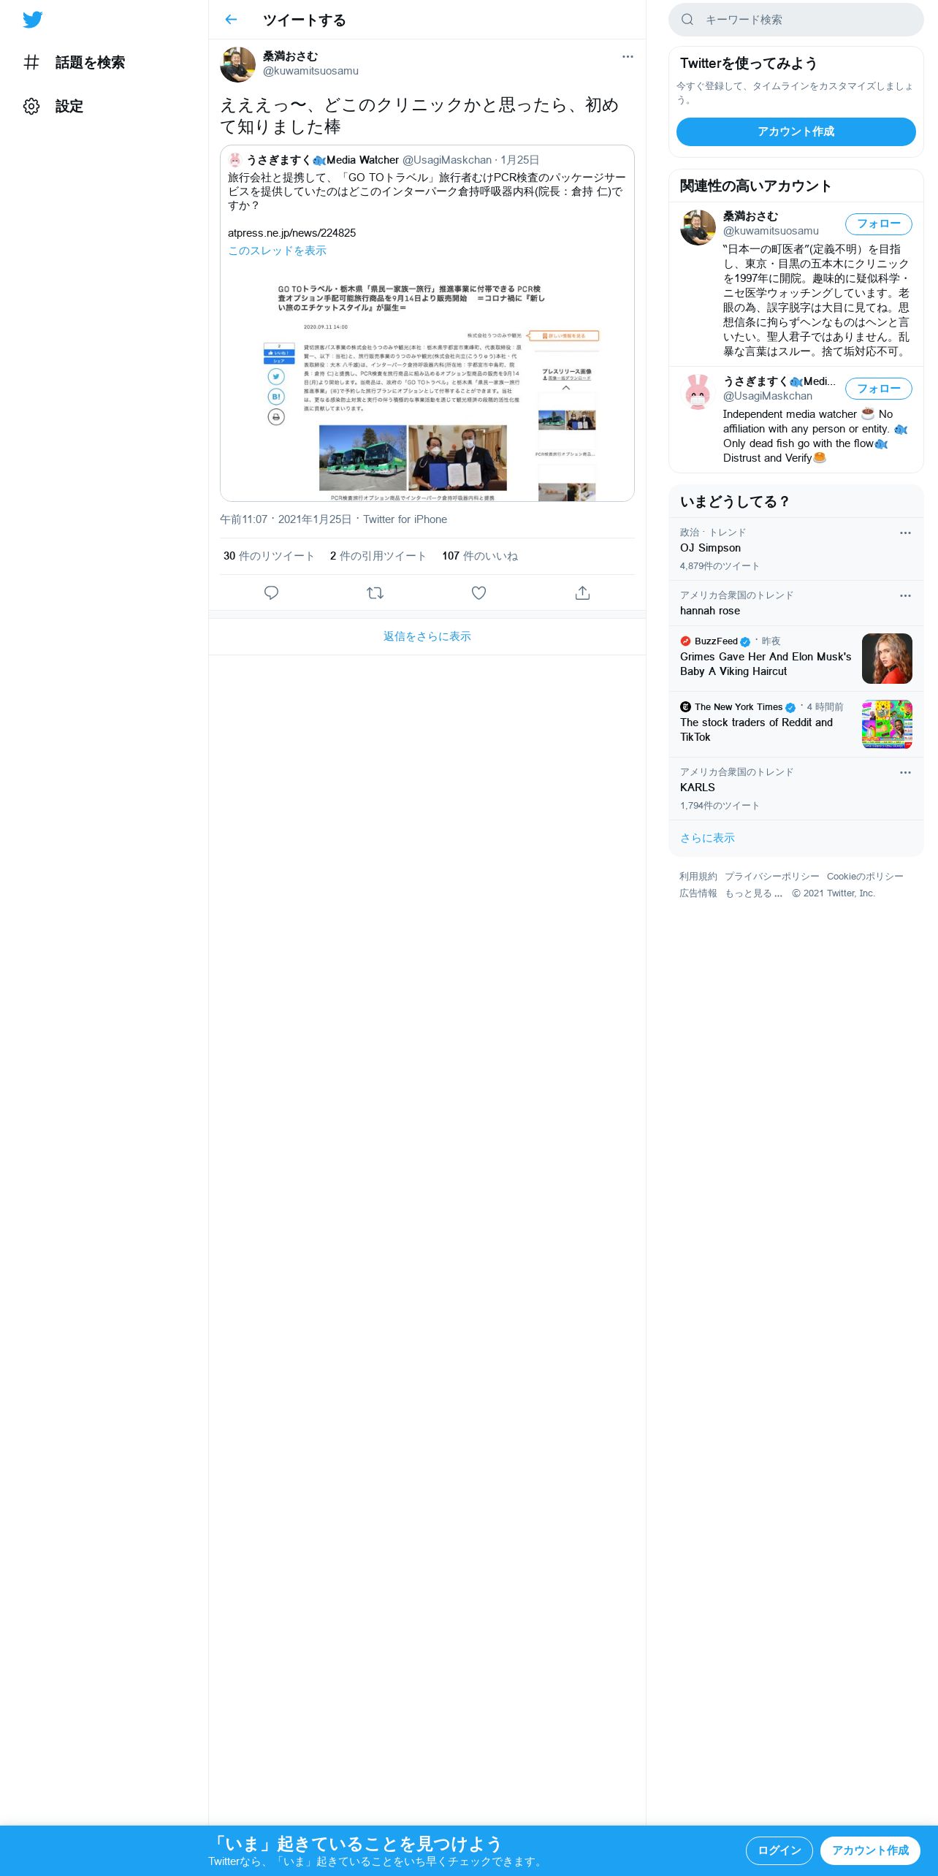
Task: Open 桑満おさむ avatar in related accounts
Action: tap(698, 228)
